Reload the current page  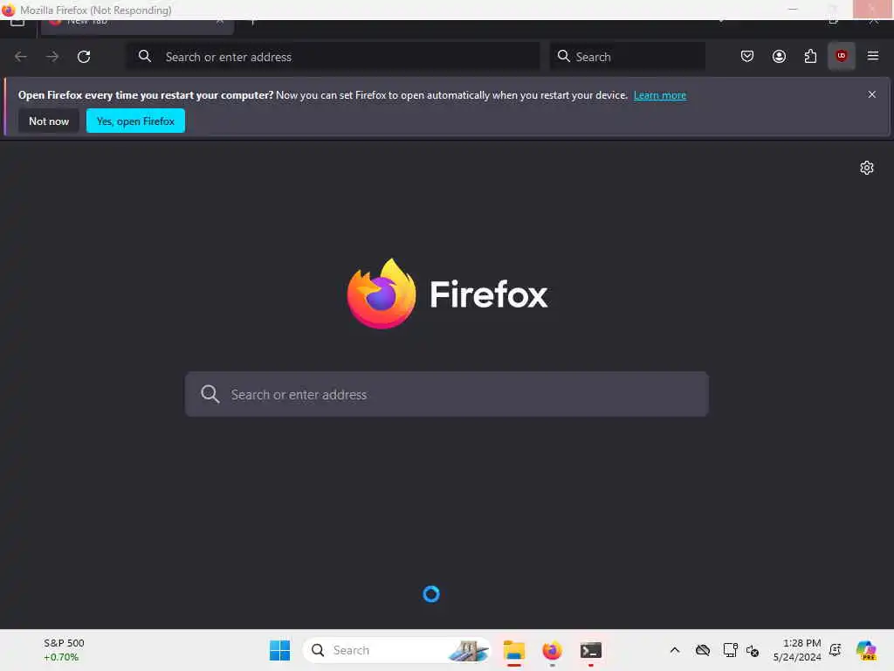pos(84,57)
